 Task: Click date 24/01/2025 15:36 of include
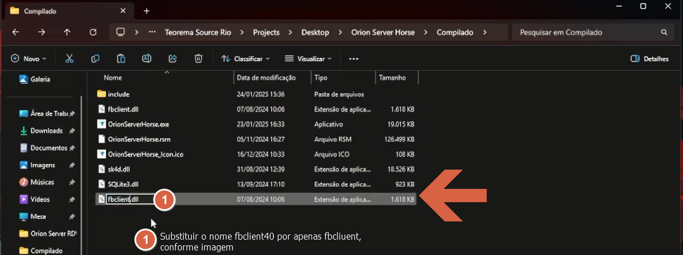pos(261,94)
